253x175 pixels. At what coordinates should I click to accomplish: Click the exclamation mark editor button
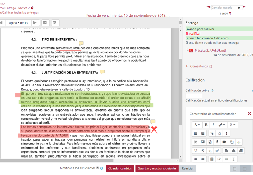pyautogui.click(x=226, y=133)
